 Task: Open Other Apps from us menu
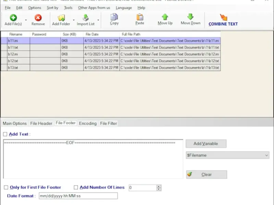[94, 8]
